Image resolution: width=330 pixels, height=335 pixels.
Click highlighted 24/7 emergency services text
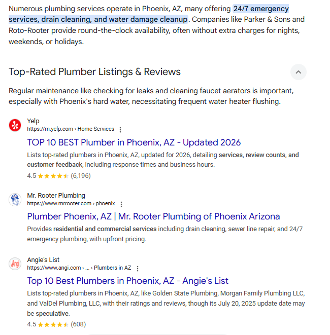pos(261,9)
